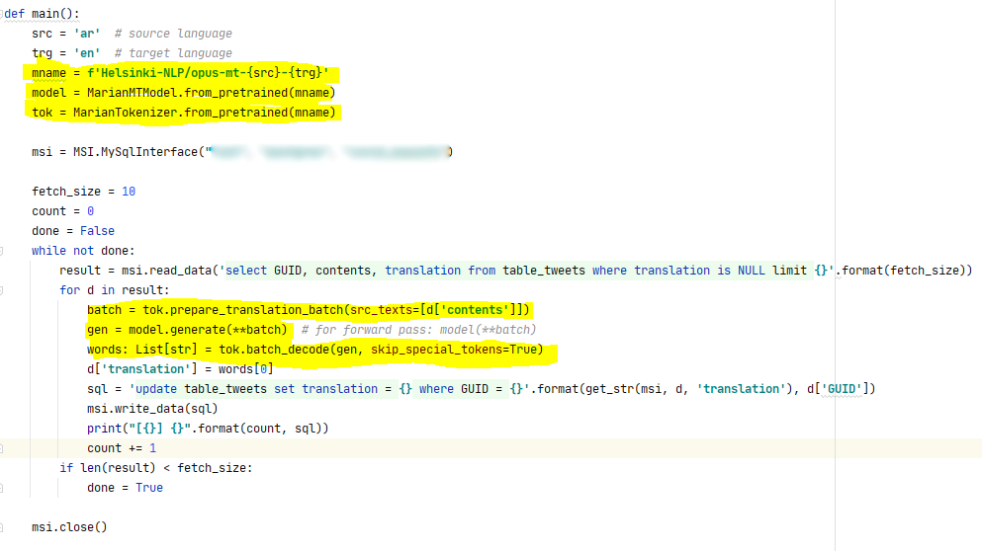The image size is (982, 551).
Task: Click the msi.close() call
Action: click(x=68, y=527)
